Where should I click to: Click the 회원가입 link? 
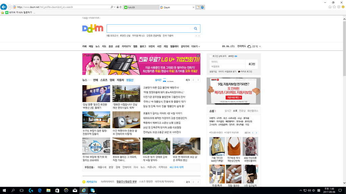pyautogui.click(x=213, y=72)
